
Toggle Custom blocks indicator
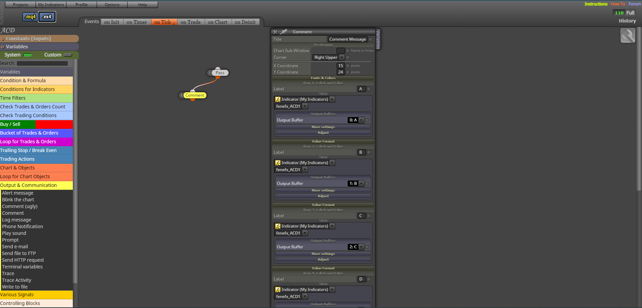pos(68,55)
